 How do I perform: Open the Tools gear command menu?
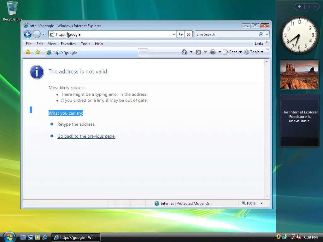pos(254,52)
